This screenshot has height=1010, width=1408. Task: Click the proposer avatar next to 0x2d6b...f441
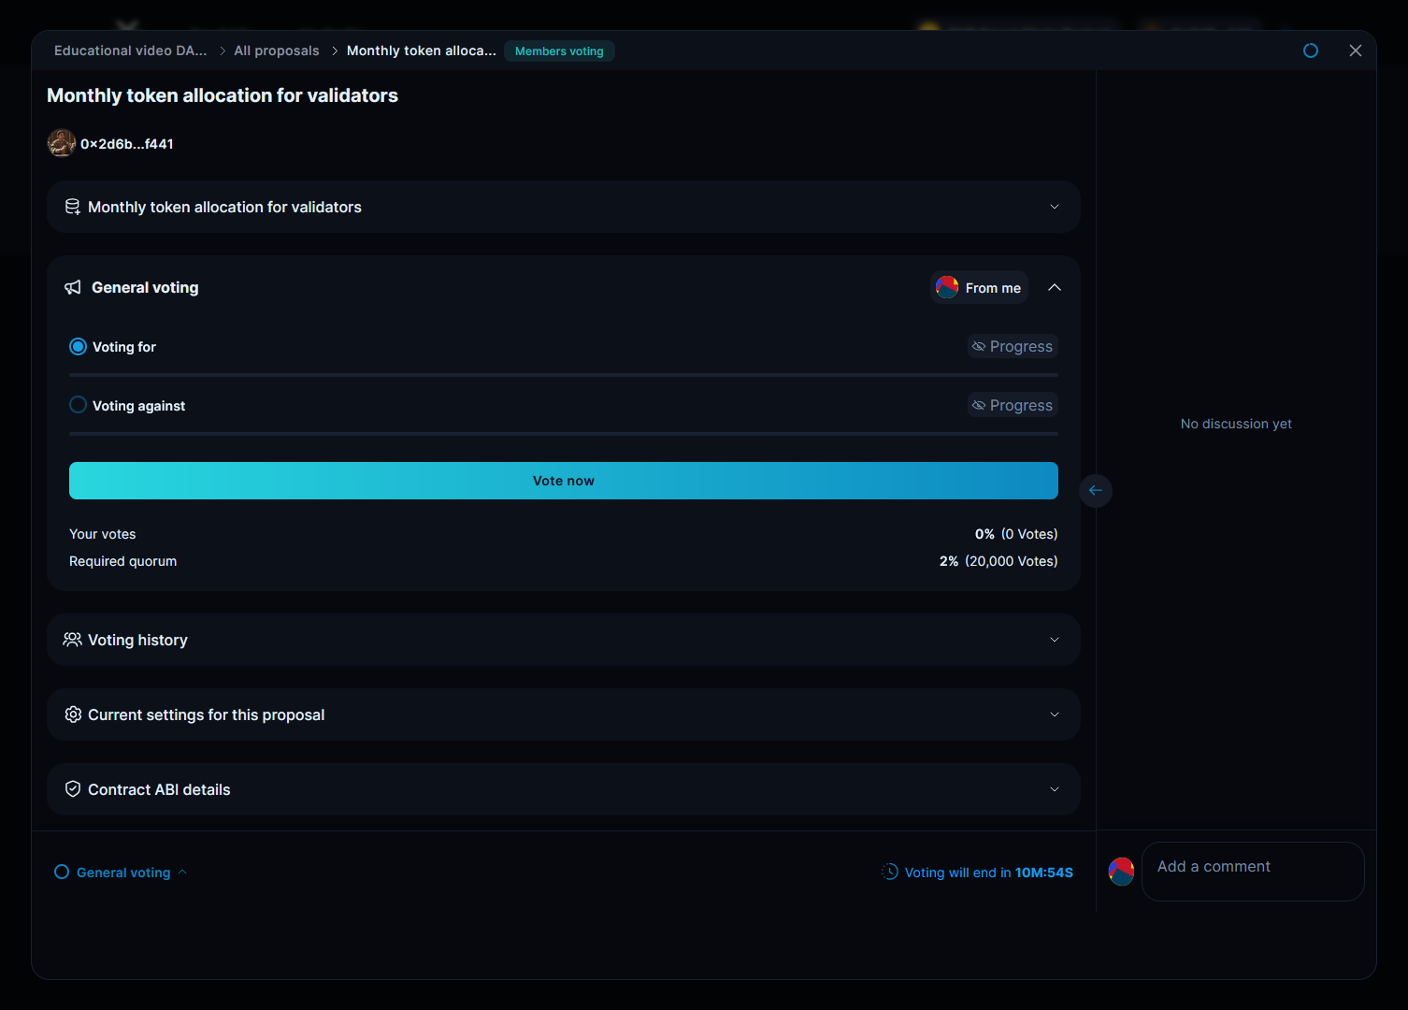[62, 143]
